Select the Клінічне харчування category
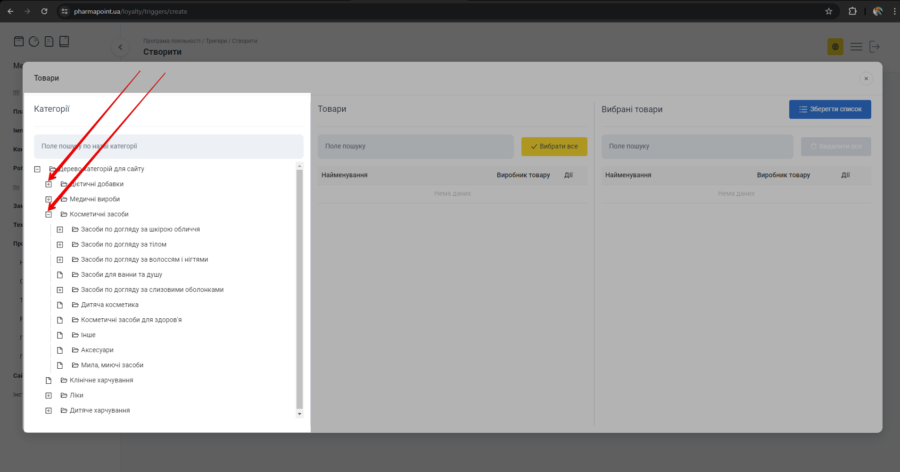This screenshot has height=472, width=900. tap(101, 380)
